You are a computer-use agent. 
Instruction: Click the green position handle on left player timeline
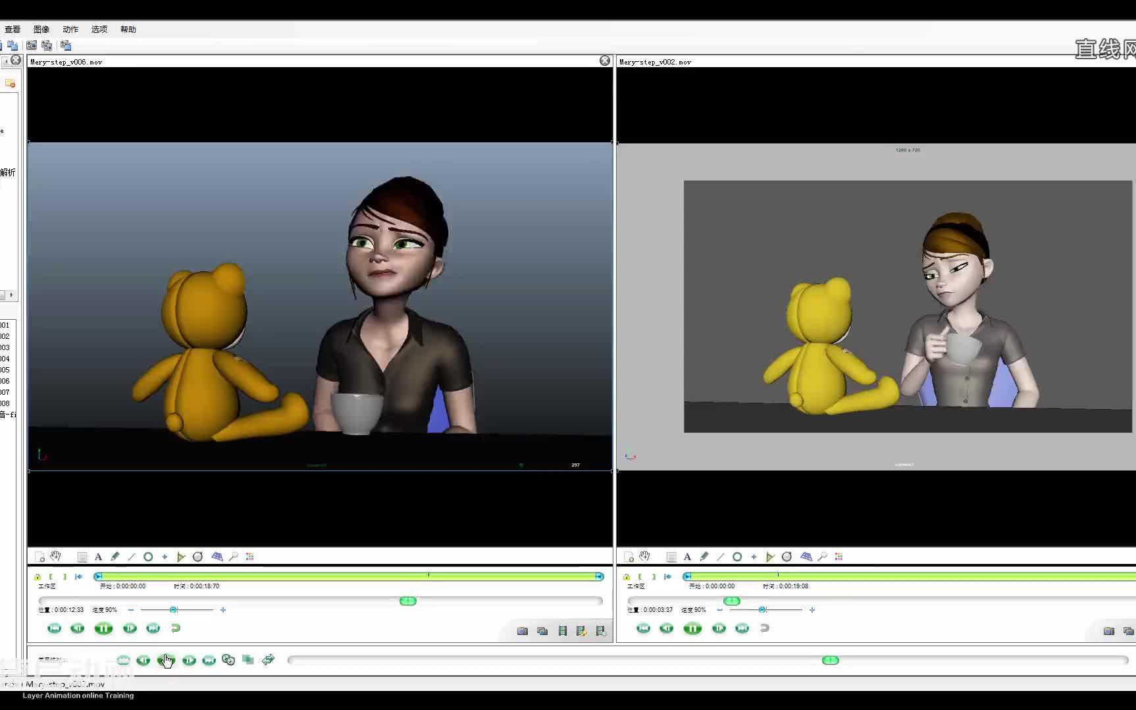408,601
